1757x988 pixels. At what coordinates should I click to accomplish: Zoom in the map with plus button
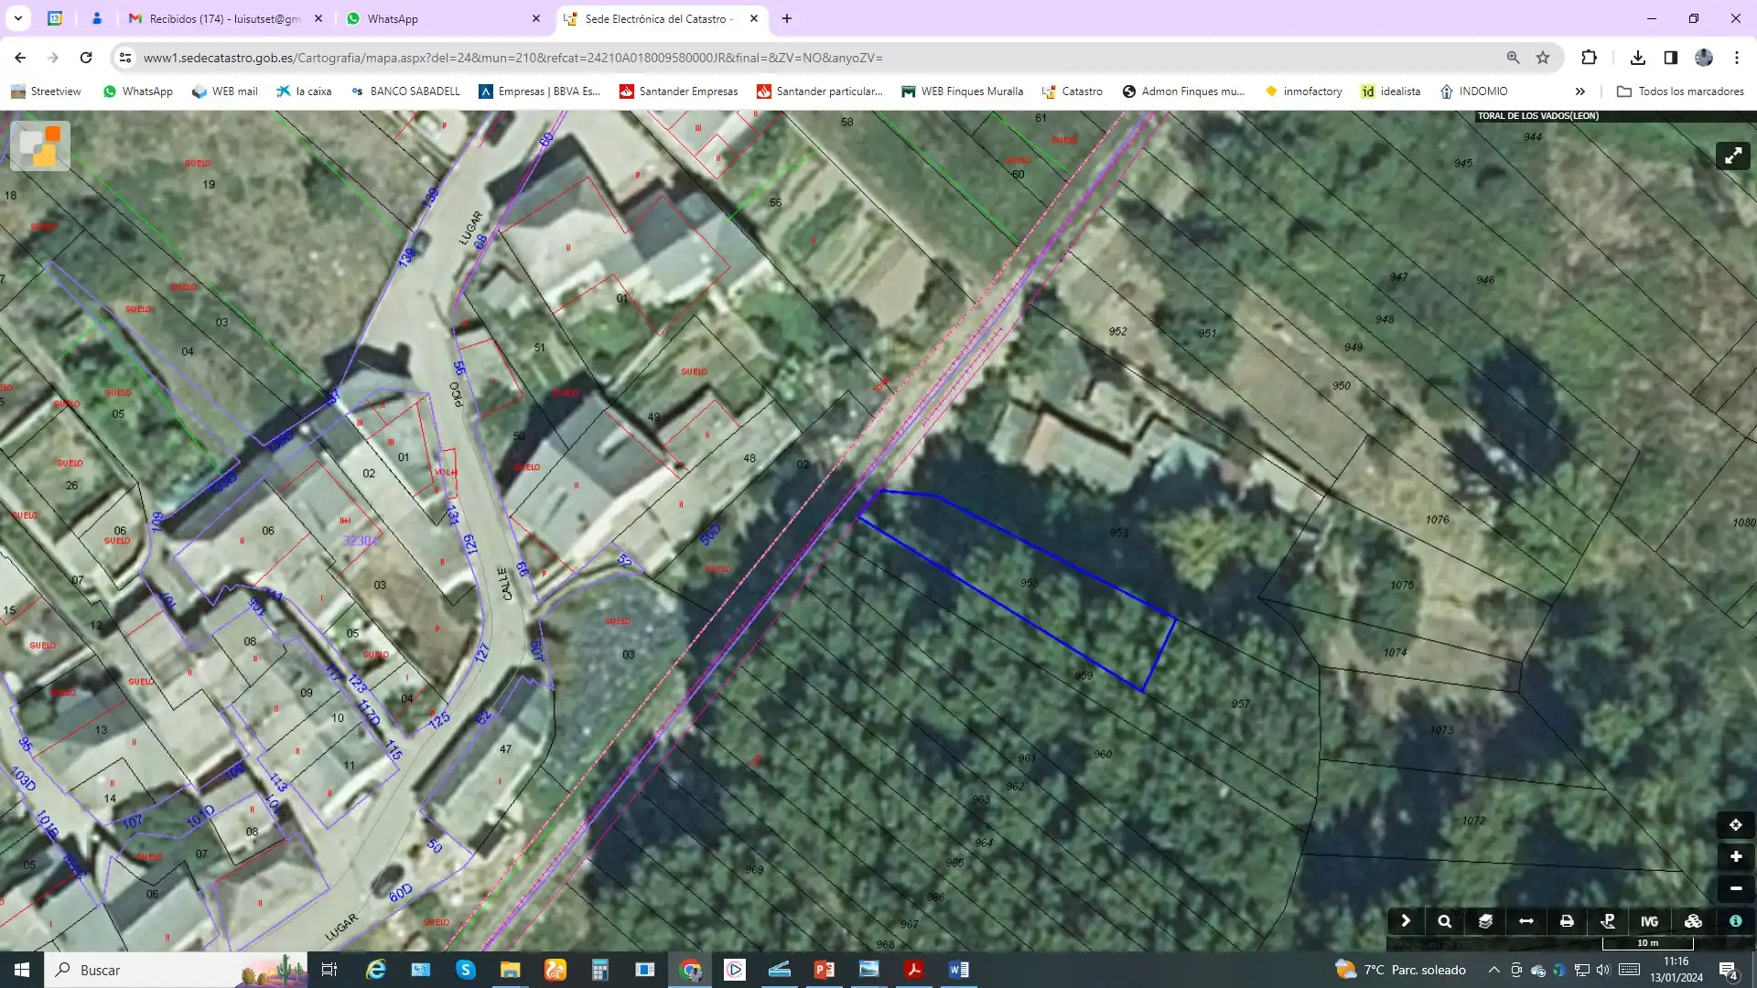[1735, 857]
